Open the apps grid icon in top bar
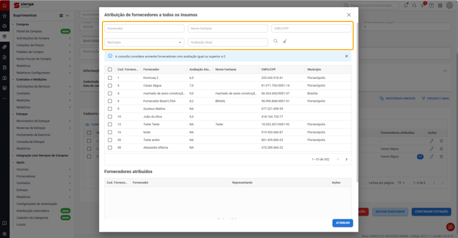The width and height of the screenshot is (458, 238). coord(440,5)
